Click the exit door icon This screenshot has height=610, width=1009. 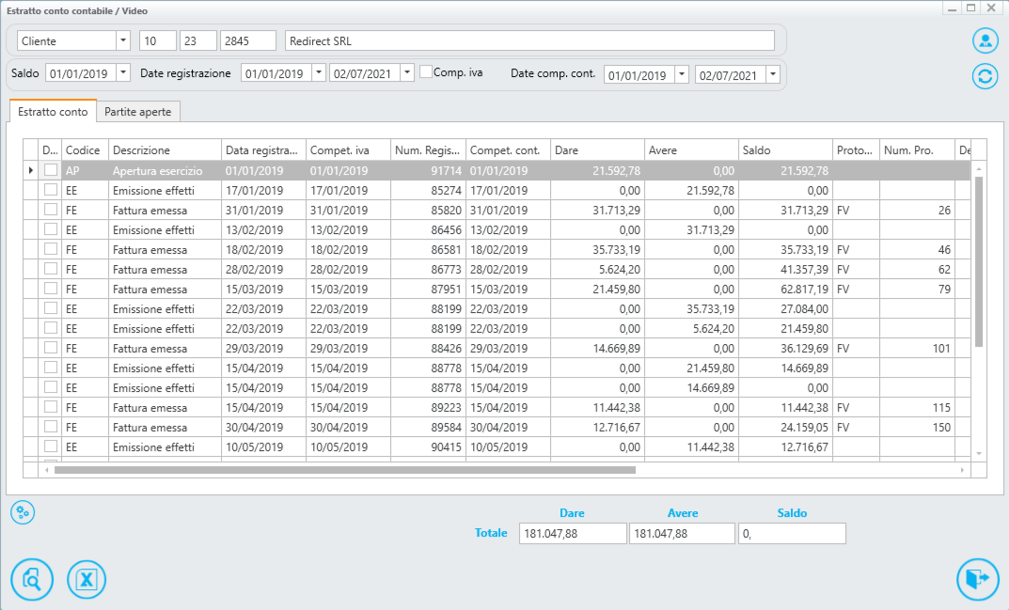click(977, 579)
